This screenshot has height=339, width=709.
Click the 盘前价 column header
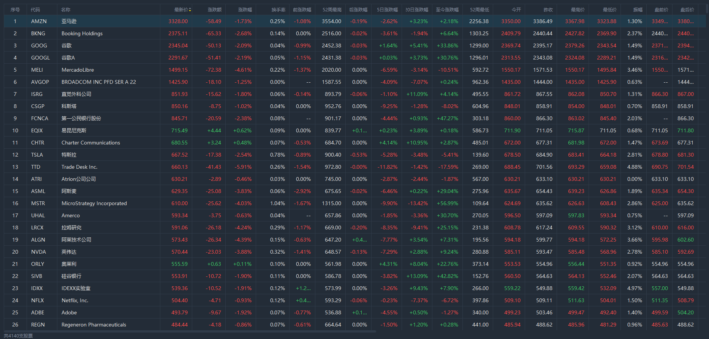[662, 10]
